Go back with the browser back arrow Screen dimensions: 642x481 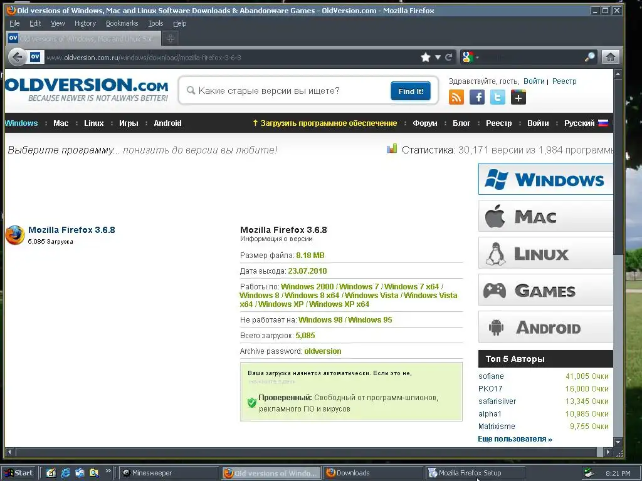pyautogui.click(x=17, y=57)
